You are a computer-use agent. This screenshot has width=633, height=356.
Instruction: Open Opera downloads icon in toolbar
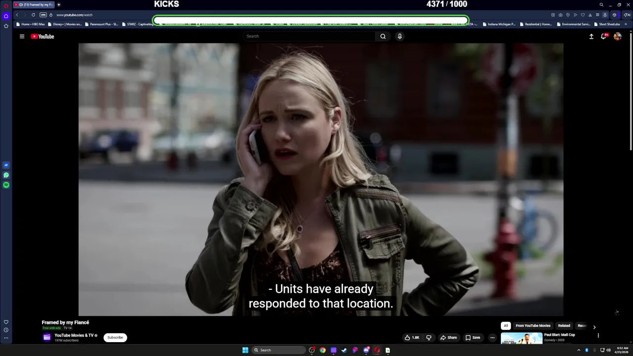[x=590, y=15]
